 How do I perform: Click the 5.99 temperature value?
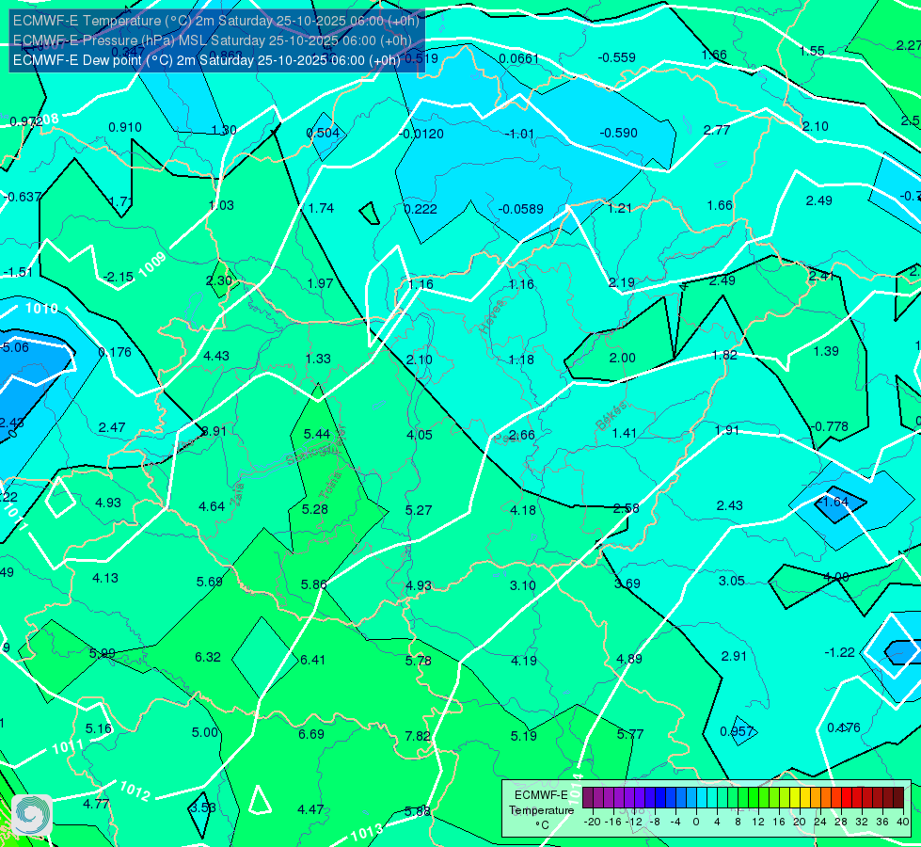coord(103,654)
